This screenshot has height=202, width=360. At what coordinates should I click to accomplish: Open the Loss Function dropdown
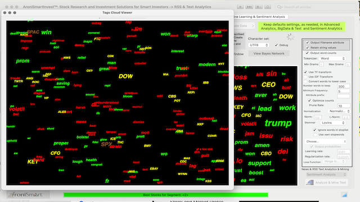coord(334,162)
